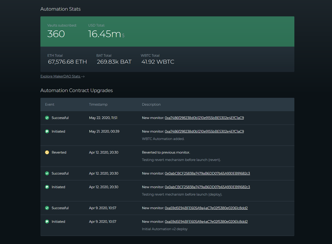Select the check icon in Apr 12 Successful row
This screenshot has height=244, width=332.
(x=47, y=173)
